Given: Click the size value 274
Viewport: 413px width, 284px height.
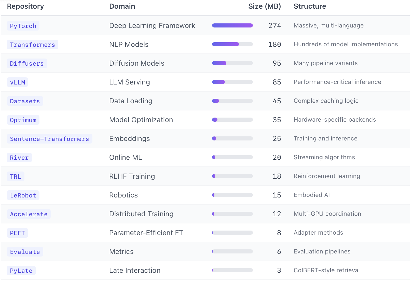Looking at the screenshot, I should (x=275, y=26).
